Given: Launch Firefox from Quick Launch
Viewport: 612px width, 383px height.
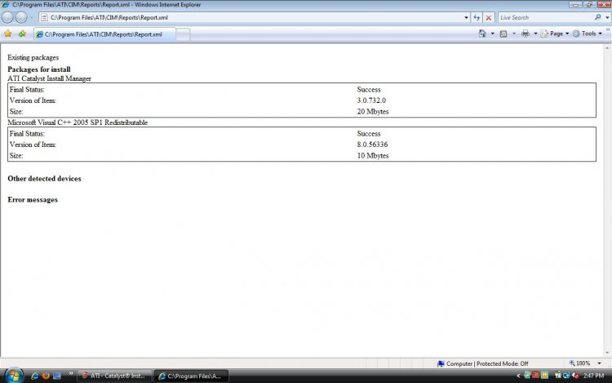Looking at the screenshot, I should point(46,376).
